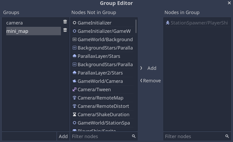
Task: Delete the mini_map group via trash icon
Action: tap(65, 30)
